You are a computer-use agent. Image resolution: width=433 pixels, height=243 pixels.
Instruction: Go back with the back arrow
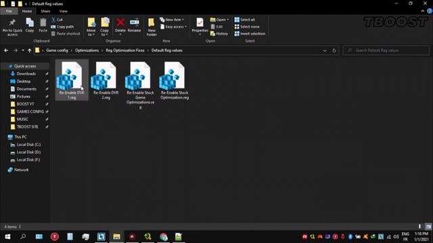[6, 51]
